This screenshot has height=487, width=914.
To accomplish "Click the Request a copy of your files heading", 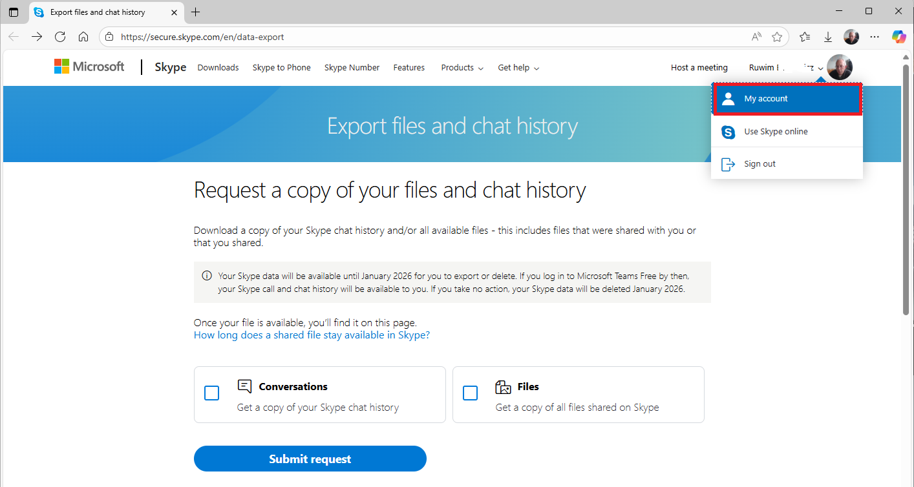I will point(390,191).
